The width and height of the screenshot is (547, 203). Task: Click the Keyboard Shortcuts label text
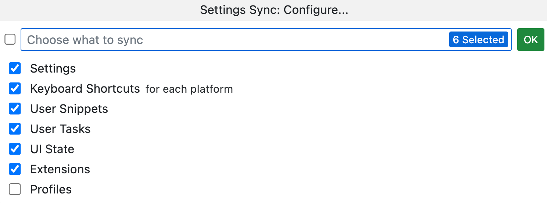click(x=85, y=89)
